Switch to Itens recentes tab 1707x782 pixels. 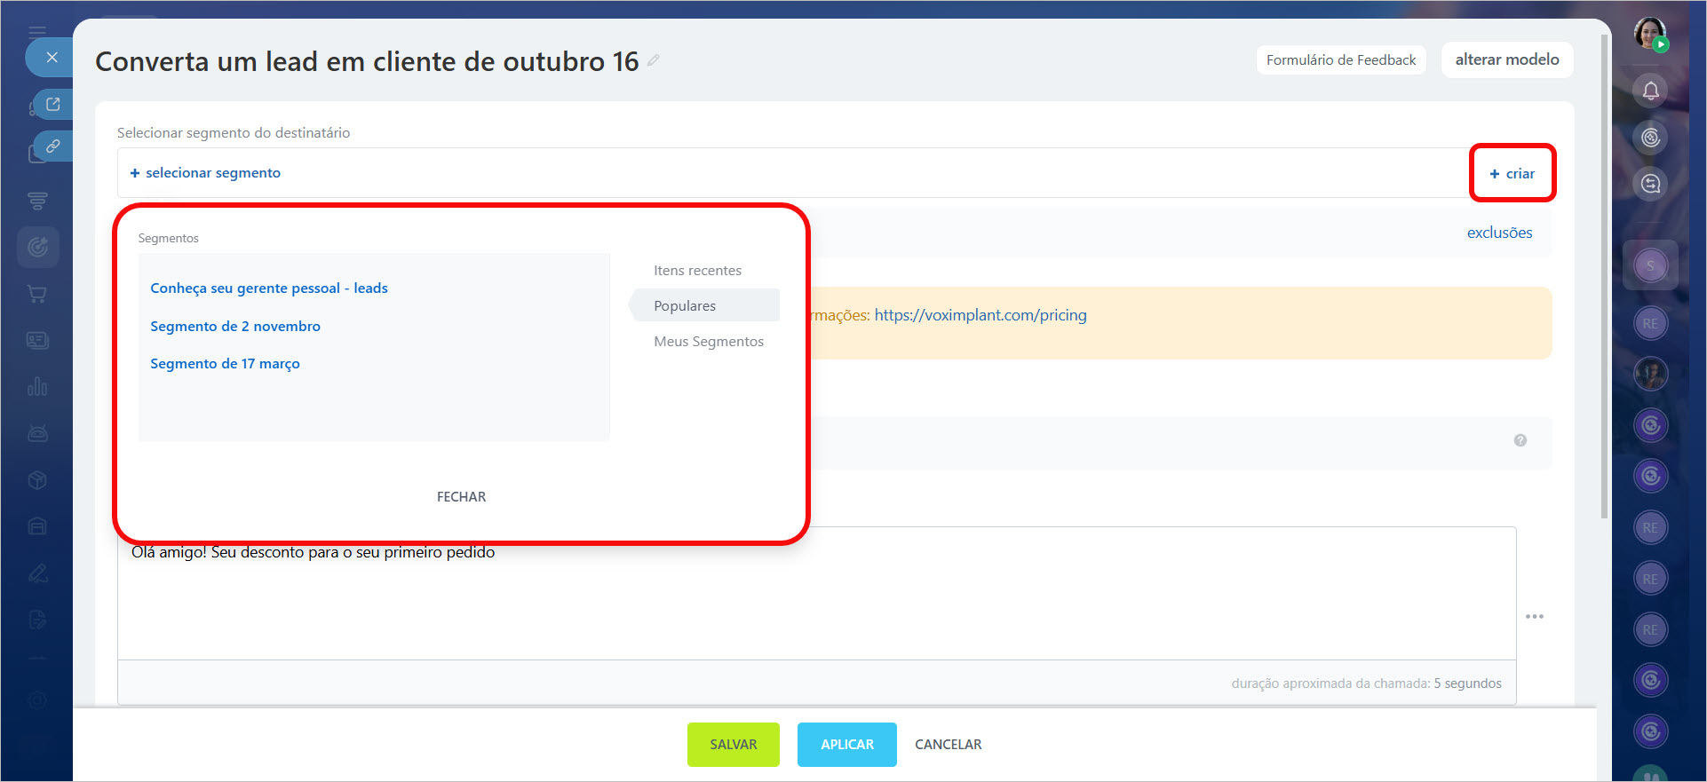point(697,271)
